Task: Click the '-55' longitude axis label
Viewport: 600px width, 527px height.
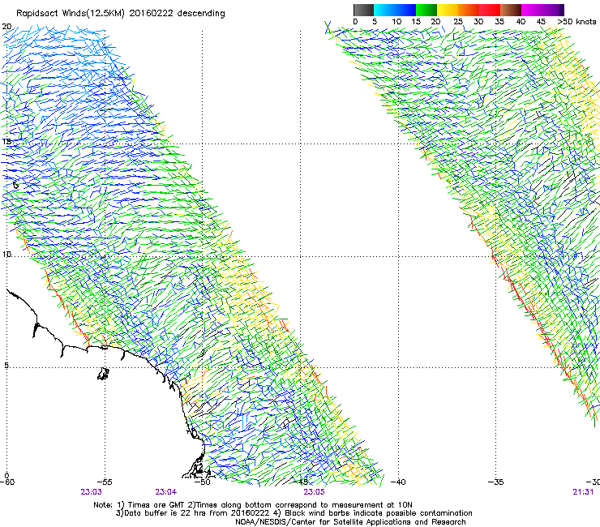Action: click(104, 482)
